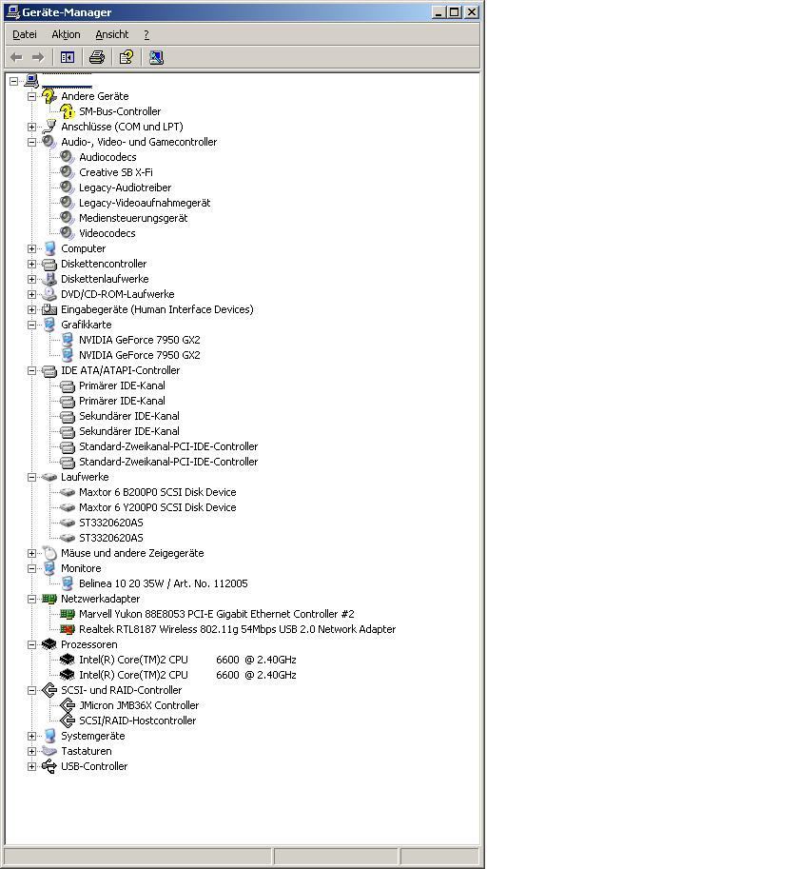Click the Creative SB X-Fi speaker icon
The height and width of the screenshot is (869, 799).
[67, 172]
